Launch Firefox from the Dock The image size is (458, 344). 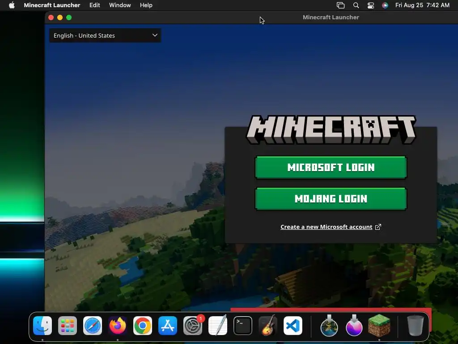point(118,326)
